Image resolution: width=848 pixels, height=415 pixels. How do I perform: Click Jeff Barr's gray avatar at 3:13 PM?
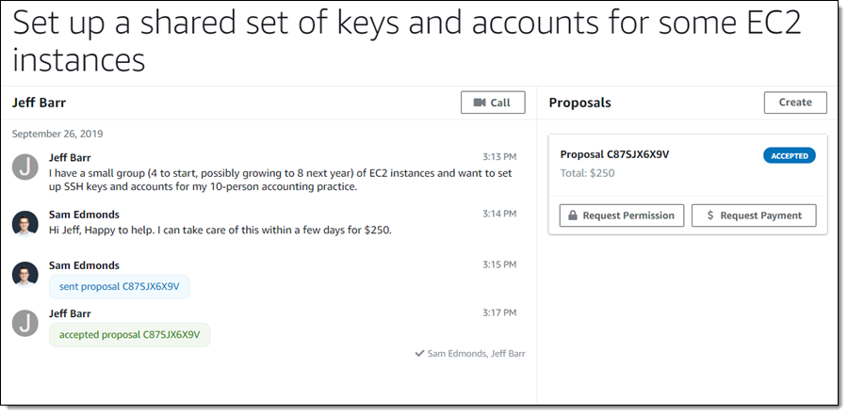25,168
